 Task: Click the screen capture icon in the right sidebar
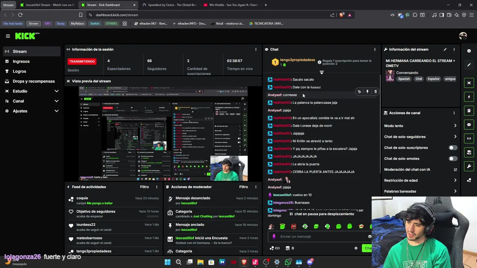pyautogui.click(x=469, y=83)
